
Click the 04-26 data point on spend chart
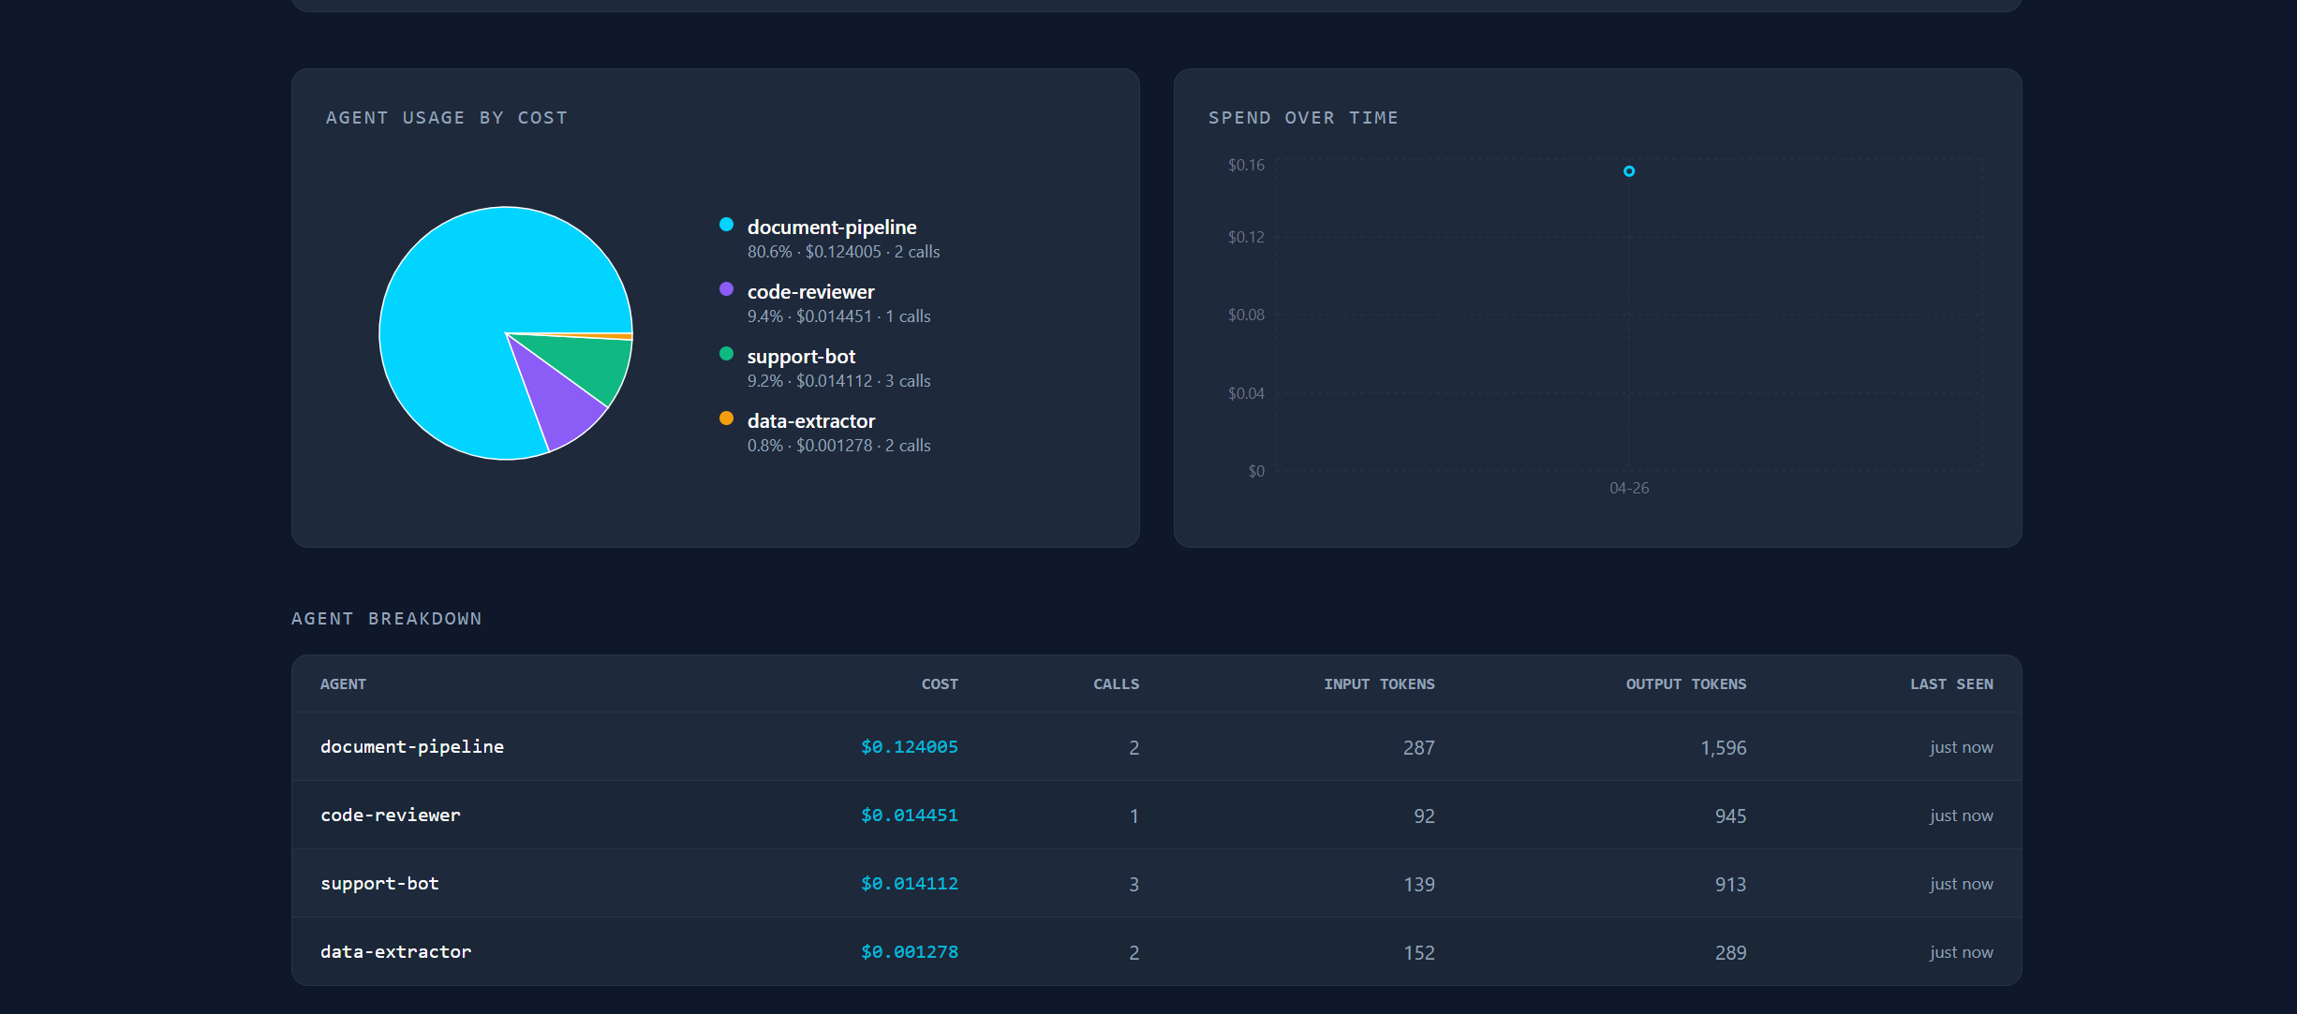1629,171
